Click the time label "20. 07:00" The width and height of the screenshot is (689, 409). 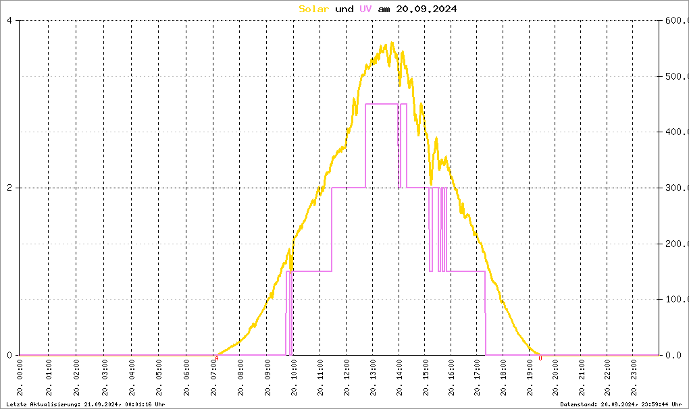tap(213, 378)
